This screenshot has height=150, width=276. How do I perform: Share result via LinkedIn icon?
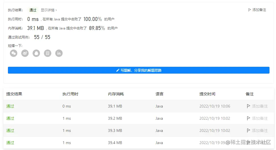coord(59,53)
